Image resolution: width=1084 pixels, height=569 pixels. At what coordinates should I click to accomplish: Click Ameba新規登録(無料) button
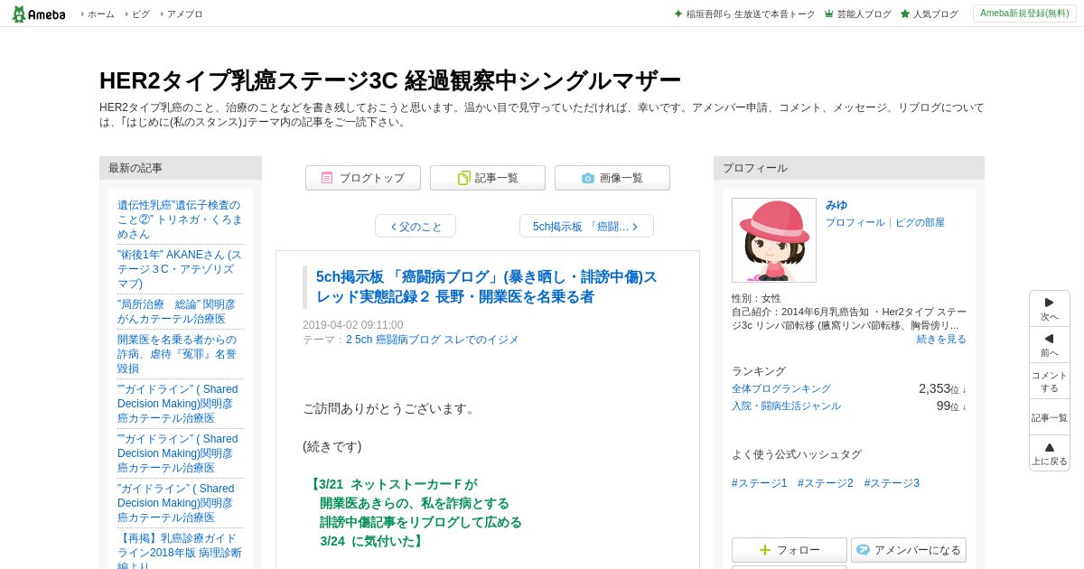coord(1024,14)
